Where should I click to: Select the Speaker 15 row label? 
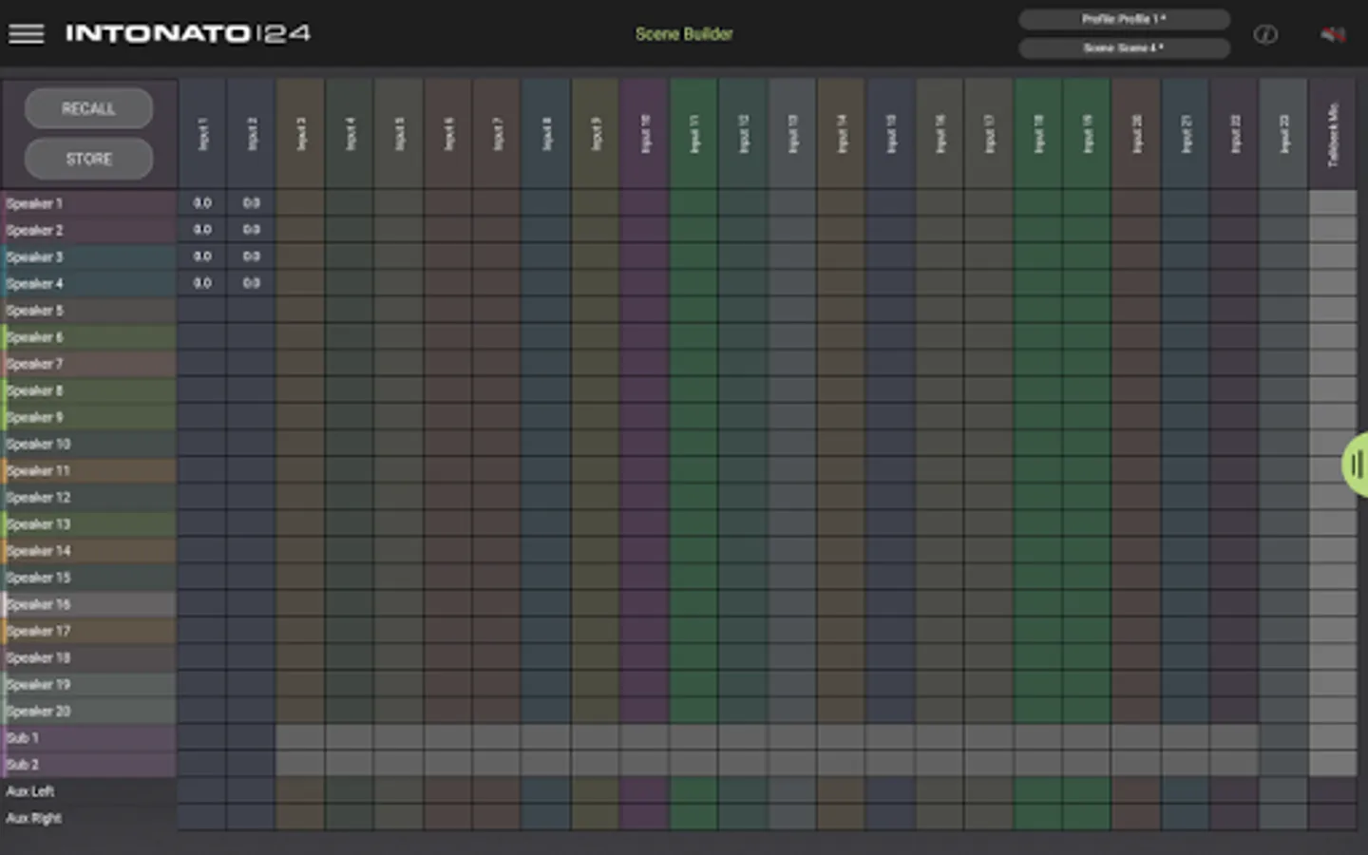89,578
